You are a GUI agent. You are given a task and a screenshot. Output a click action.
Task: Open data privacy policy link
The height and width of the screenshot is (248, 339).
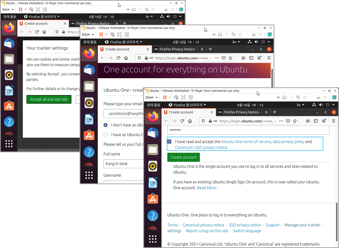coord(289,142)
